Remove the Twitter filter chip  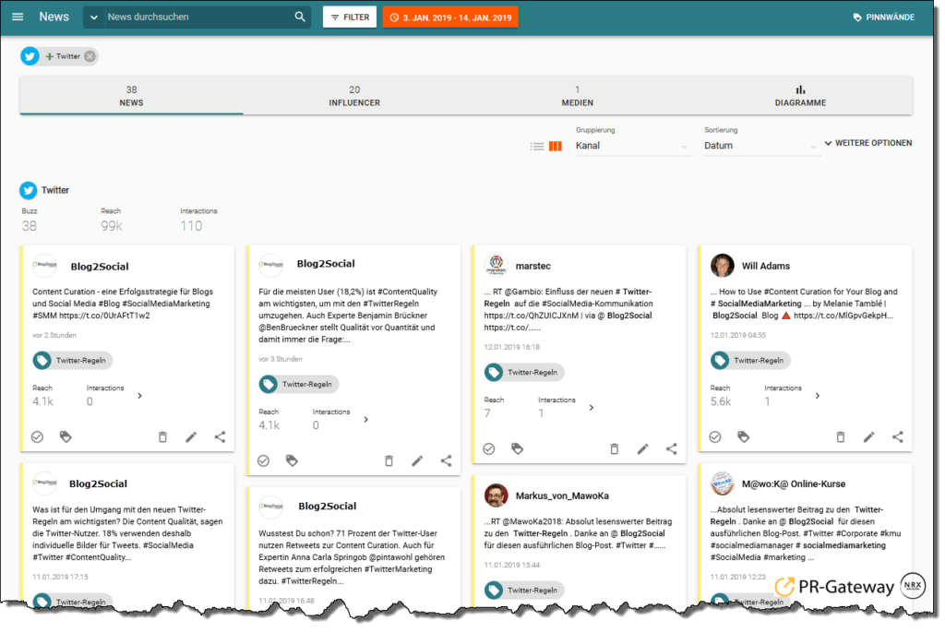pos(90,56)
